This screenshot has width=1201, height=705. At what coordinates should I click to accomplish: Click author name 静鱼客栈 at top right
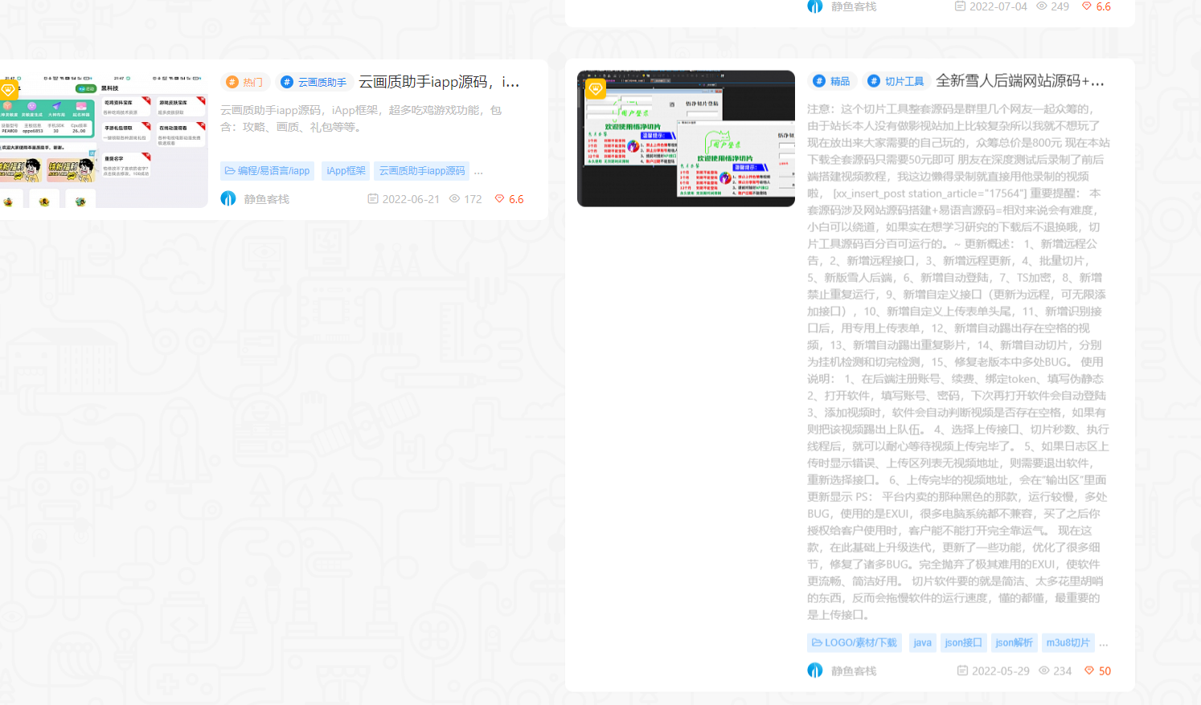point(853,6)
